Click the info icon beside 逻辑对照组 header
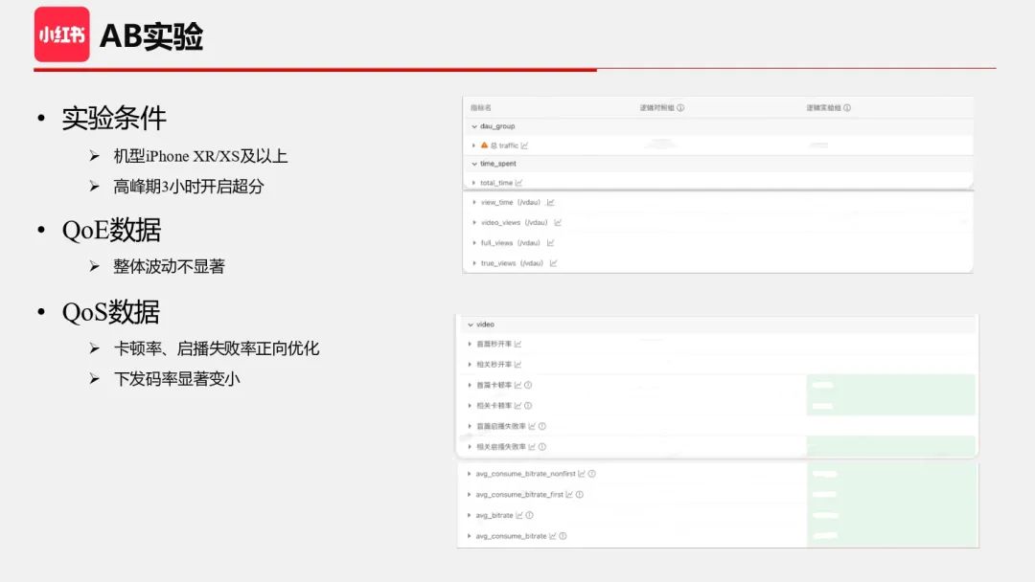This screenshot has width=1035, height=582. point(680,107)
